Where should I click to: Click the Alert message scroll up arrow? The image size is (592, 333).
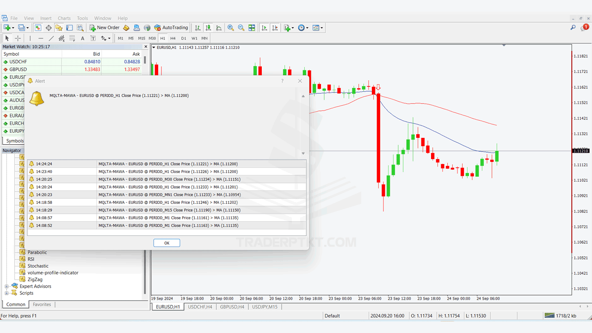303,96
